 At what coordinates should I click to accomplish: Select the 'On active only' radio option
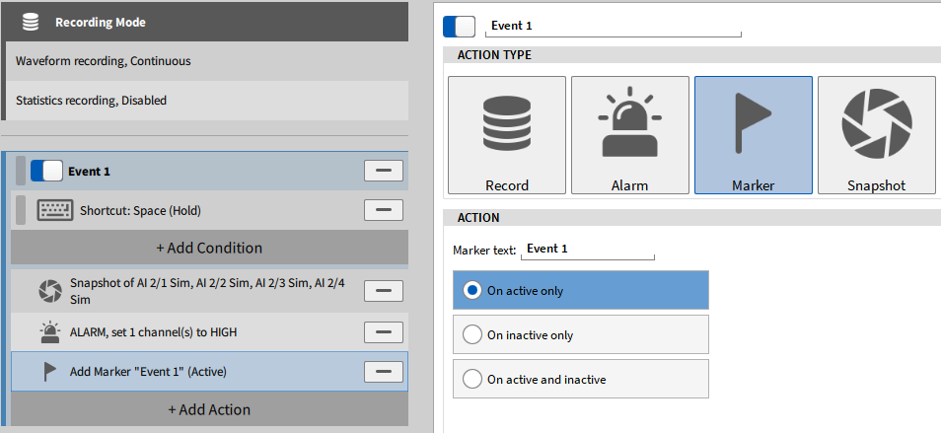point(472,291)
